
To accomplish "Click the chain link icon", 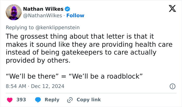I will point(70,100).
